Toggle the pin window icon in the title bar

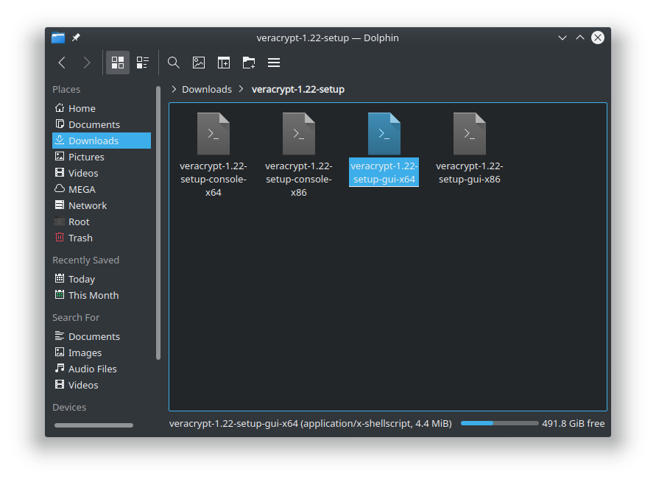(76, 38)
